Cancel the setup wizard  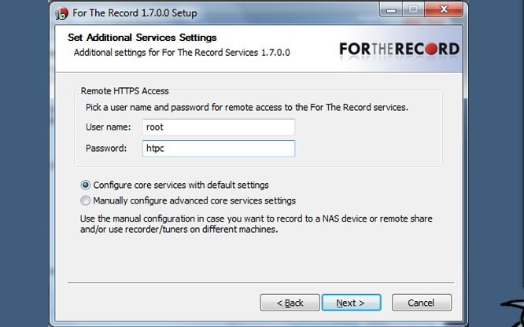pyautogui.click(x=421, y=303)
